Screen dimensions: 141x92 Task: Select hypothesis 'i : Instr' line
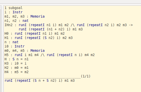click(14, 12)
